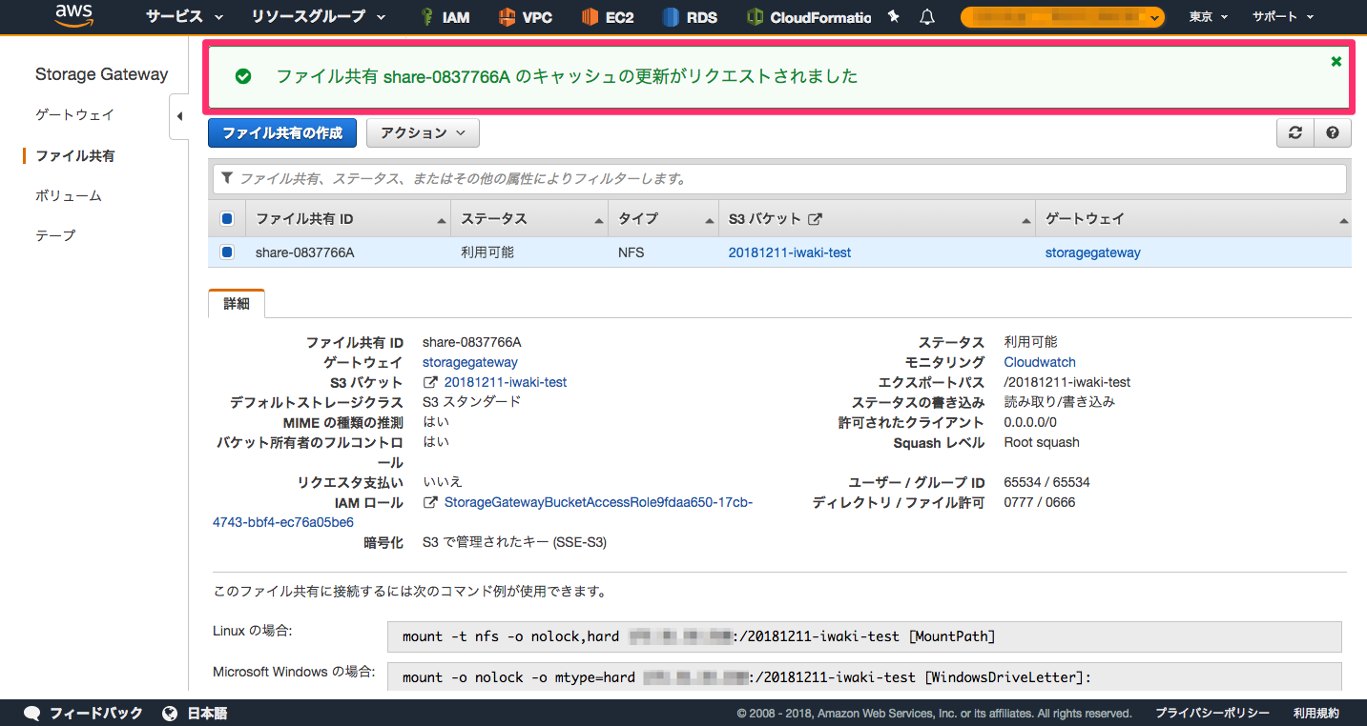1367x726 pixels.
Task: Open the account name dropdown
Action: [1063, 17]
